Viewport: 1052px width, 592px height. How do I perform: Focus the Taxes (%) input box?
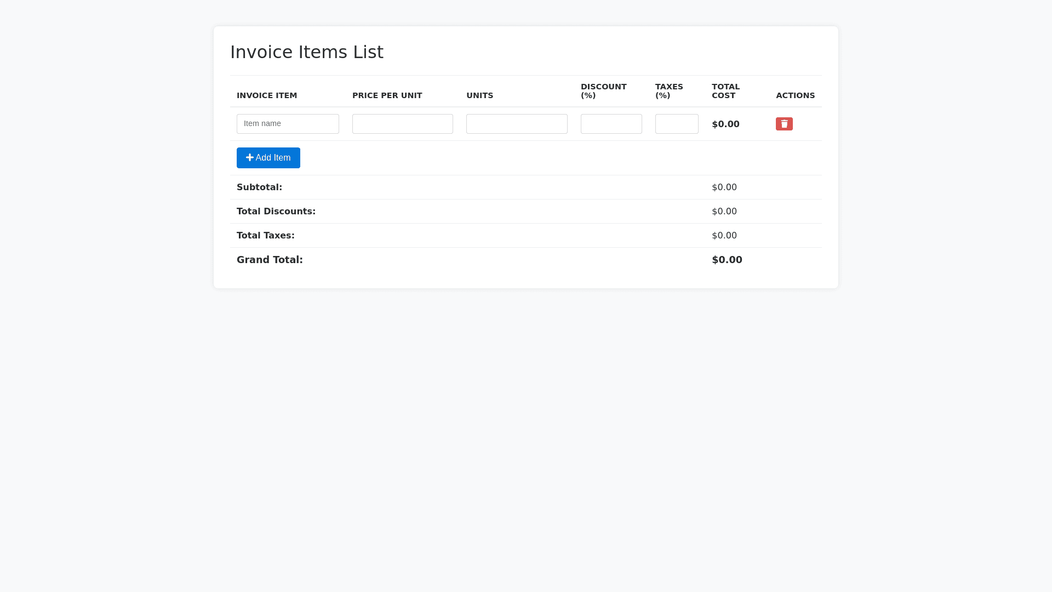pos(677,124)
